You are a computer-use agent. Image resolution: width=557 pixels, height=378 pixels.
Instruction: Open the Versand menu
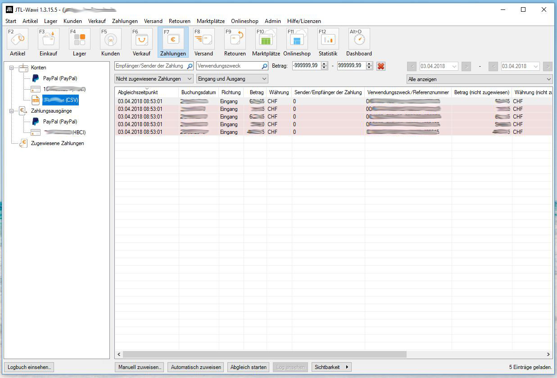coord(153,21)
